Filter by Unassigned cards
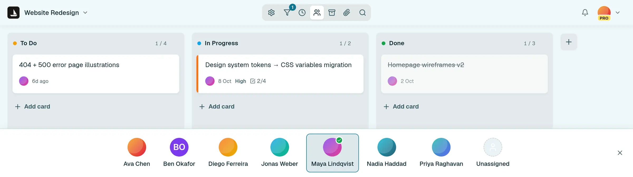The height and width of the screenshot is (177, 633). tap(493, 153)
